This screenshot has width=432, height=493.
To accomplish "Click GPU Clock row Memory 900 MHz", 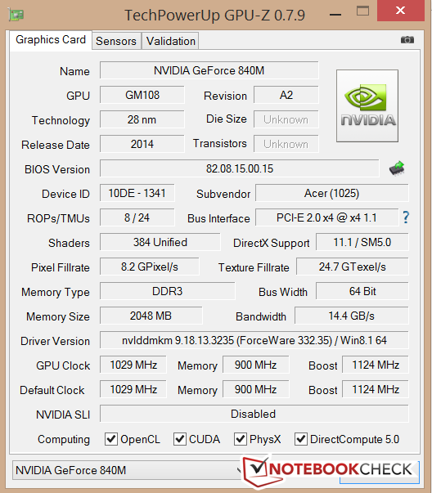I will click(256, 365).
